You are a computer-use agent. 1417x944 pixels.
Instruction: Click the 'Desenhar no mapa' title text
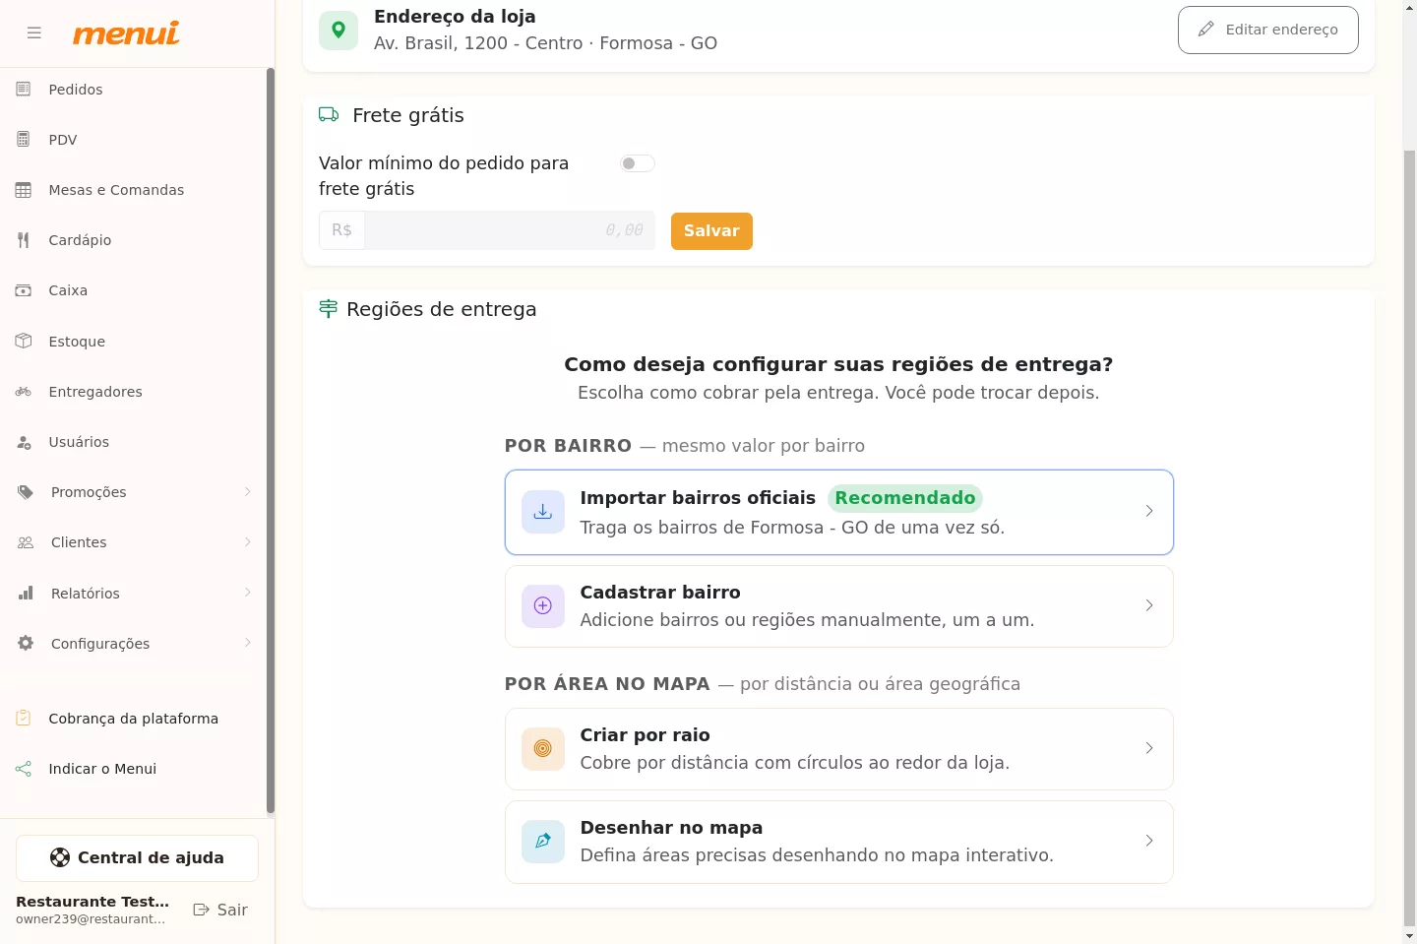coord(671,828)
